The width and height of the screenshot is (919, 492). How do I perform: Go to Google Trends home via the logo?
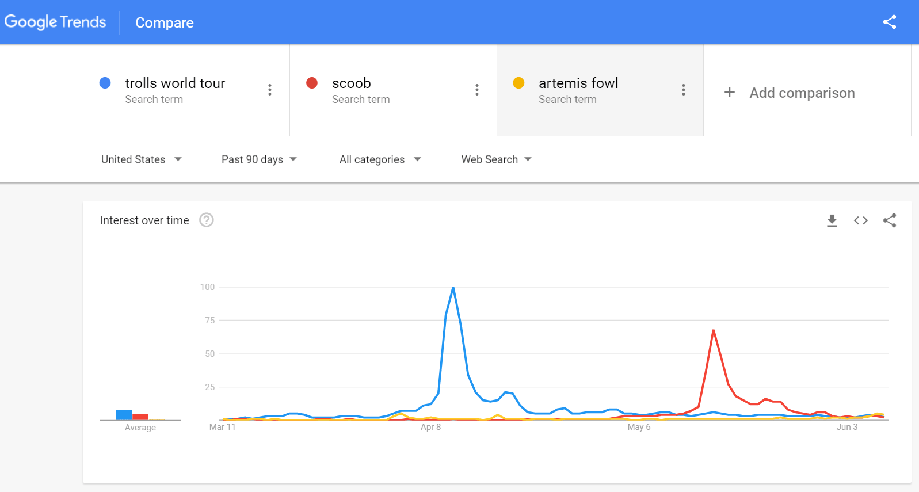[55, 22]
